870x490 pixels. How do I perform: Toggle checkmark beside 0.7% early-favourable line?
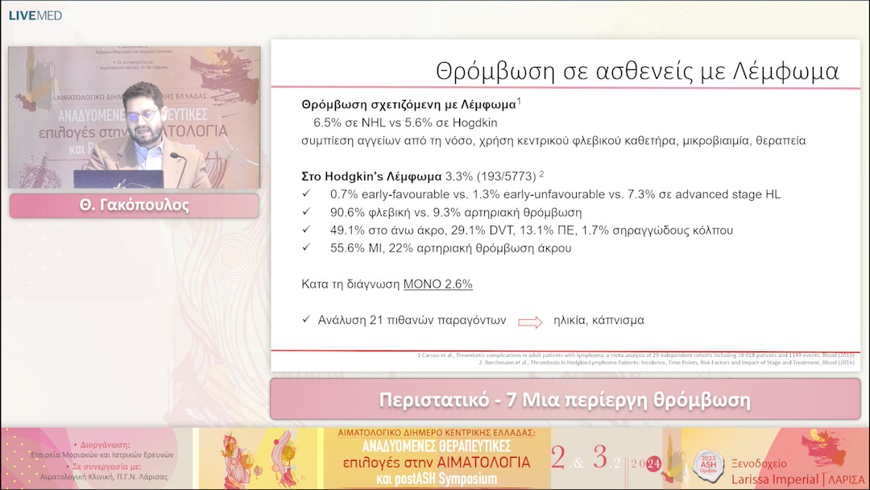point(306,194)
